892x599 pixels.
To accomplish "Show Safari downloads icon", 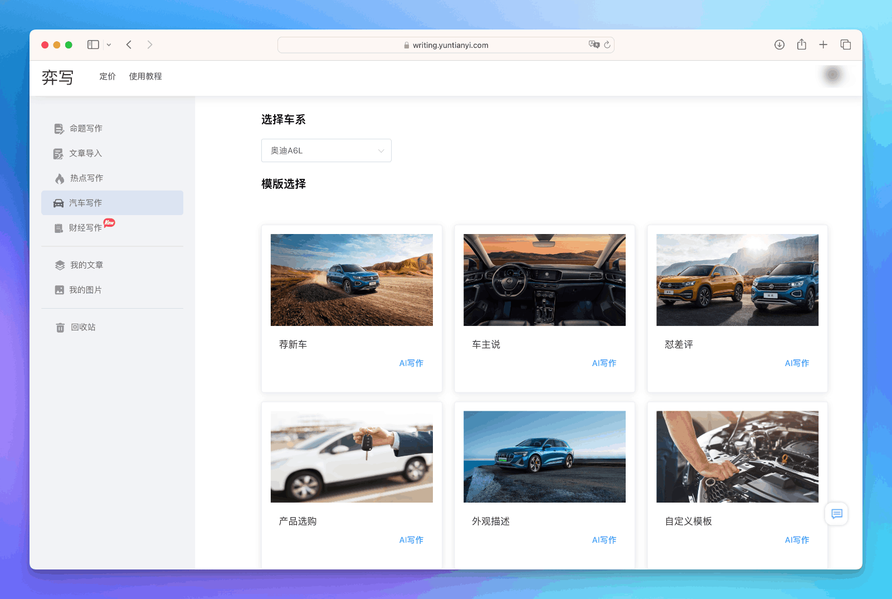I will pyautogui.click(x=779, y=45).
